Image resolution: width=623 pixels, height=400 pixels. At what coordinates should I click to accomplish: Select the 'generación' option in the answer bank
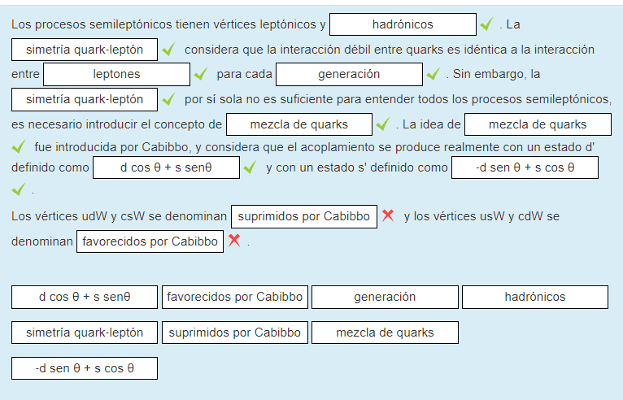click(384, 297)
